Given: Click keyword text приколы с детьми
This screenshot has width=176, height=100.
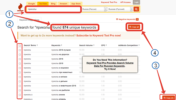Looking at the screenshot, I should (59, 81).
